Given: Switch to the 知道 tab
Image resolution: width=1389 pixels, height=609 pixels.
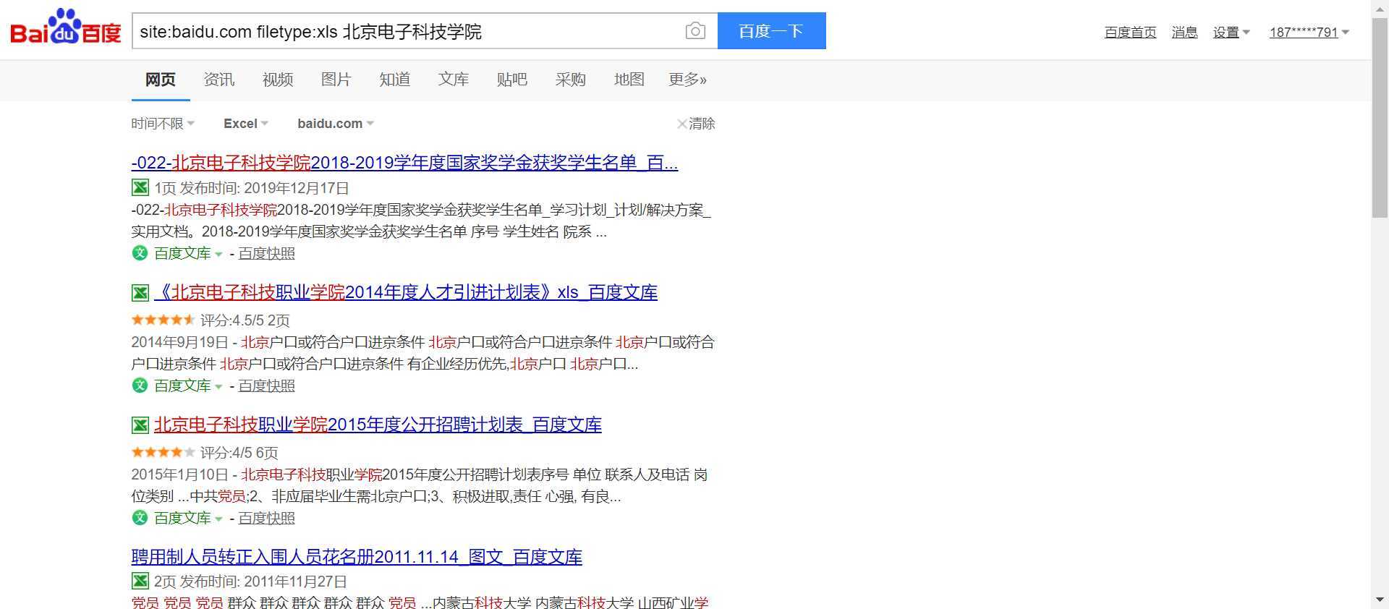Looking at the screenshot, I should 395,80.
